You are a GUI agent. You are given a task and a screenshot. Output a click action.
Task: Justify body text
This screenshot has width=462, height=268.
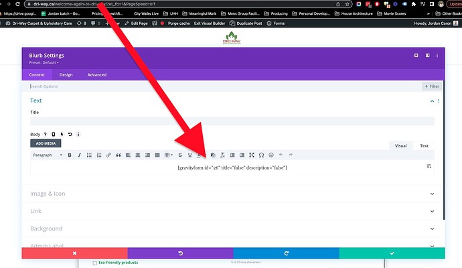click(x=157, y=155)
